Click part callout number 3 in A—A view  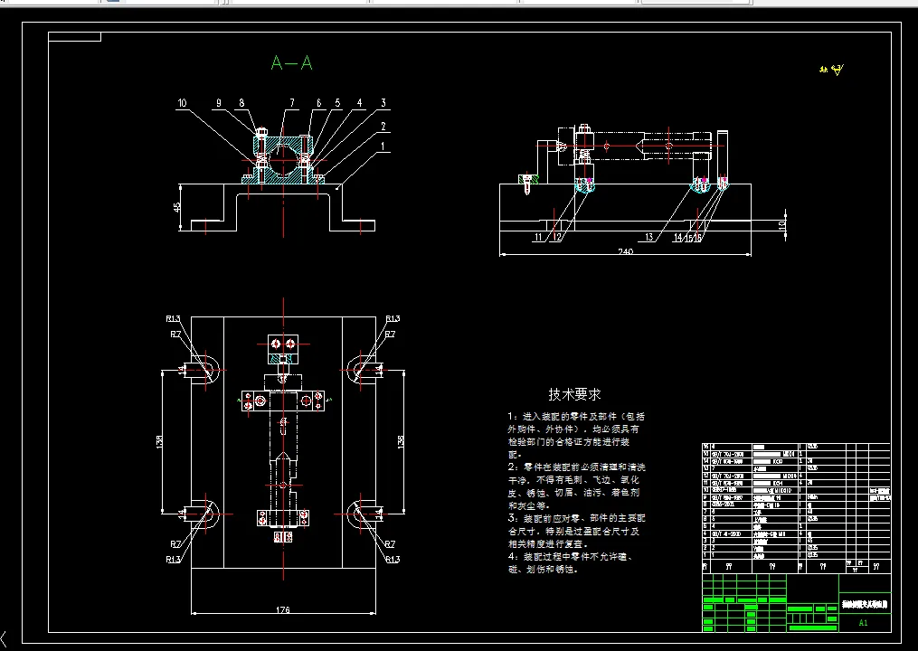tap(383, 103)
